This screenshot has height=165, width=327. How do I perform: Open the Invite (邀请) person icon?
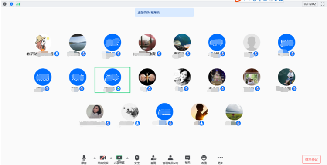tap(153, 160)
